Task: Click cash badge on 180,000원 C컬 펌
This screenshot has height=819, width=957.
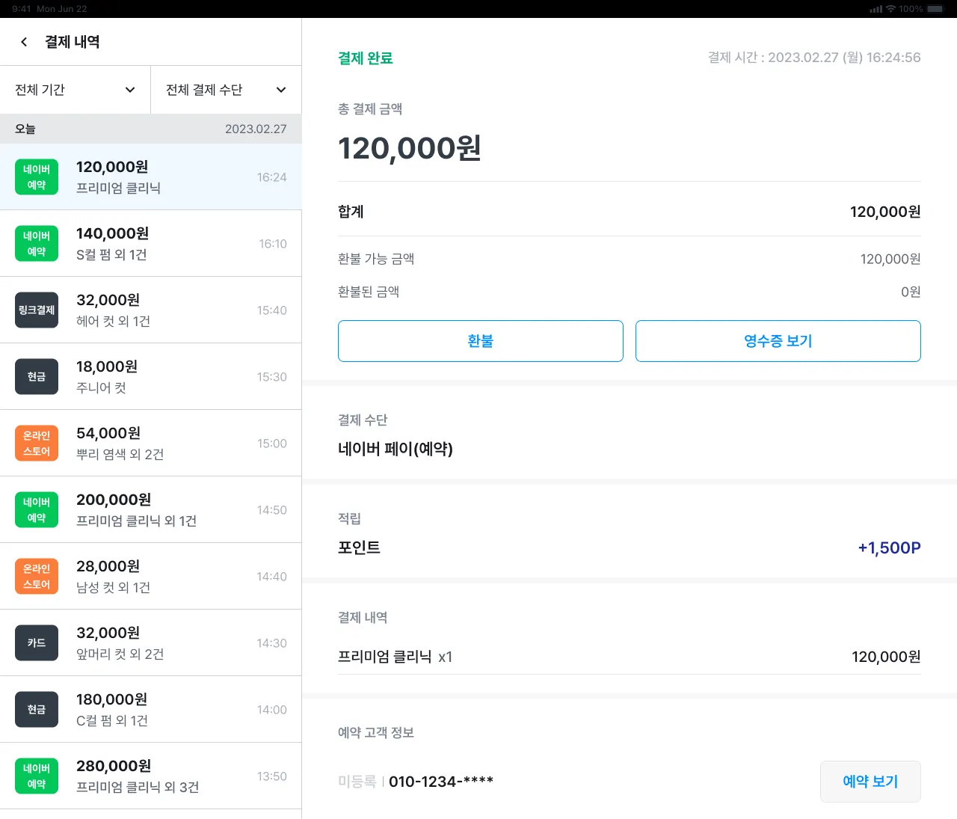Action: pyautogui.click(x=37, y=710)
